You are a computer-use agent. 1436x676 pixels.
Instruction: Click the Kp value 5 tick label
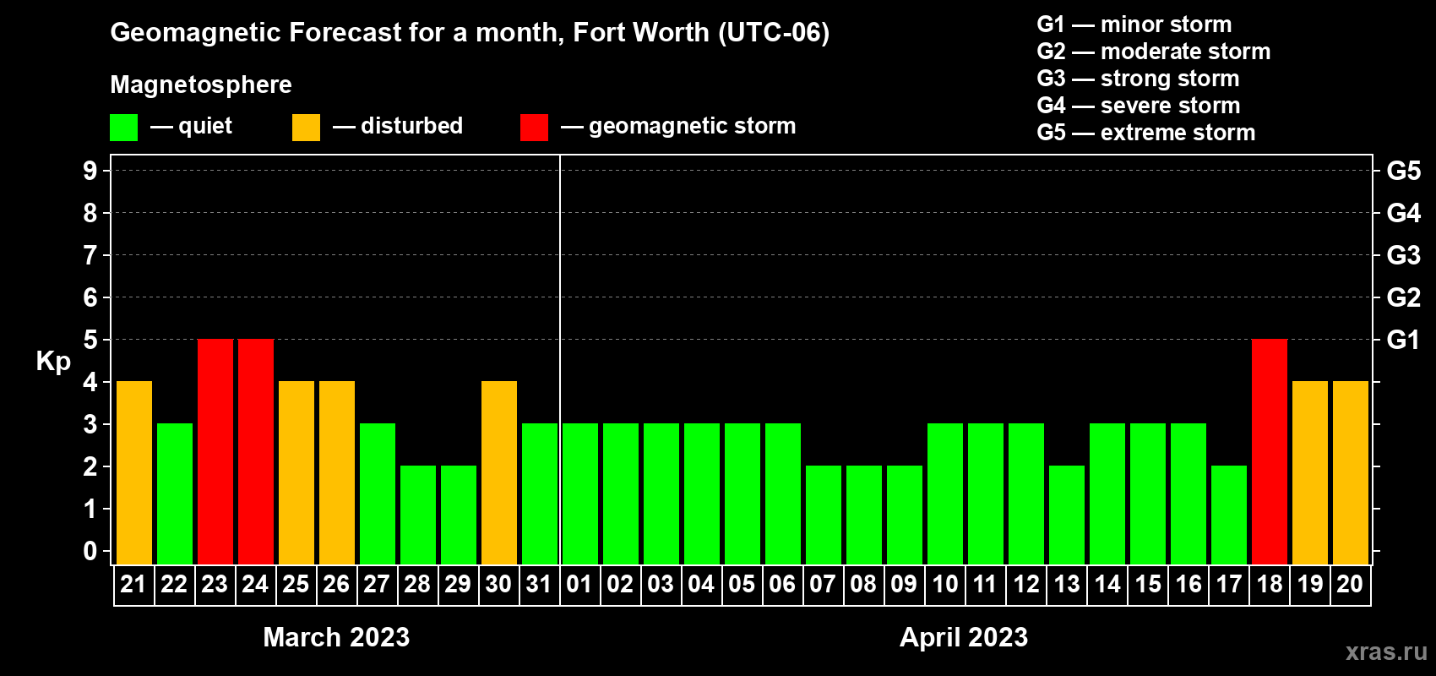pos(90,340)
